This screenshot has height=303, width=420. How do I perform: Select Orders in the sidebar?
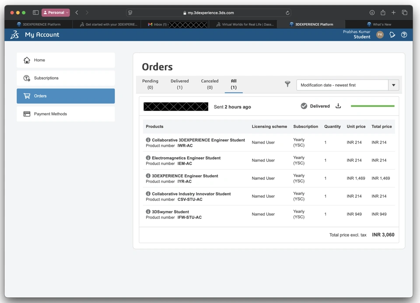pos(66,96)
